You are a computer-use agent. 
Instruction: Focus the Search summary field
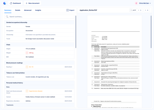pyautogui.click(x=39, y=17)
